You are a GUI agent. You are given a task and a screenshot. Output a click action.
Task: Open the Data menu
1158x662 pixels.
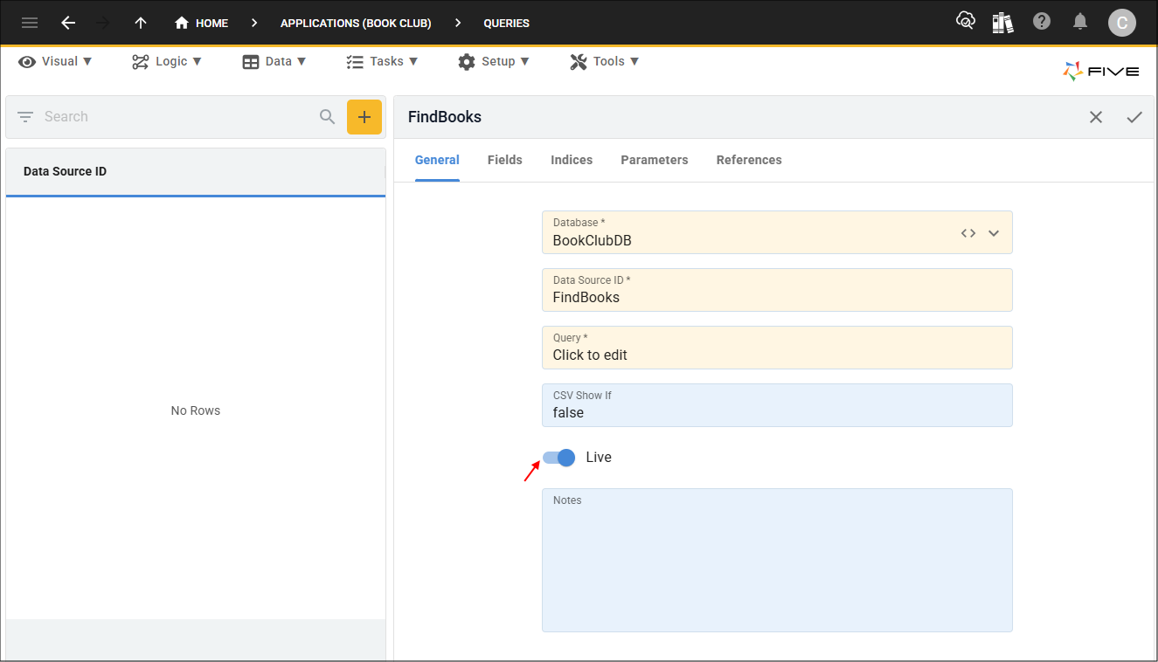click(274, 61)
